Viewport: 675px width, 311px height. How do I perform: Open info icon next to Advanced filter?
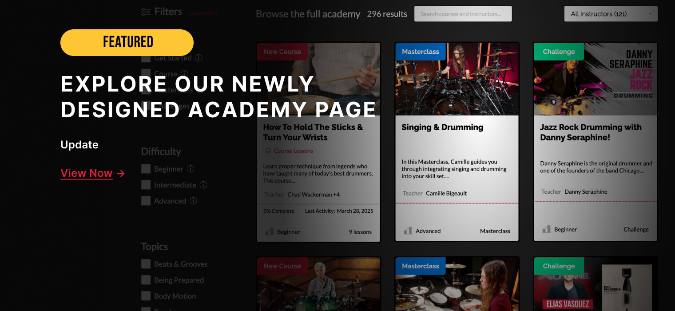click(193, 201)
